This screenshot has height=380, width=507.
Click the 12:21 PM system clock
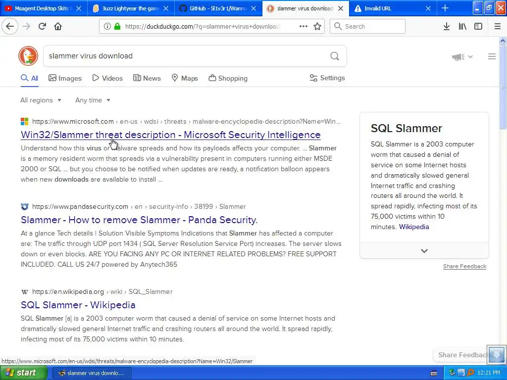(x=489, y=373)
